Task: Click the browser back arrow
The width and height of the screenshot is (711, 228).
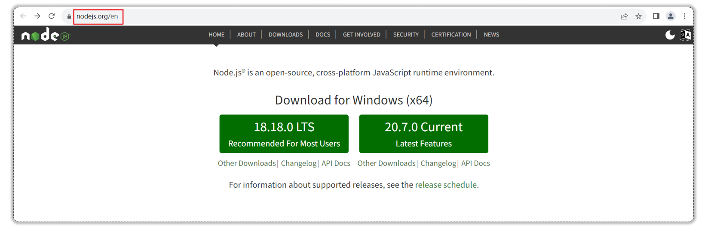Action: 23,16
